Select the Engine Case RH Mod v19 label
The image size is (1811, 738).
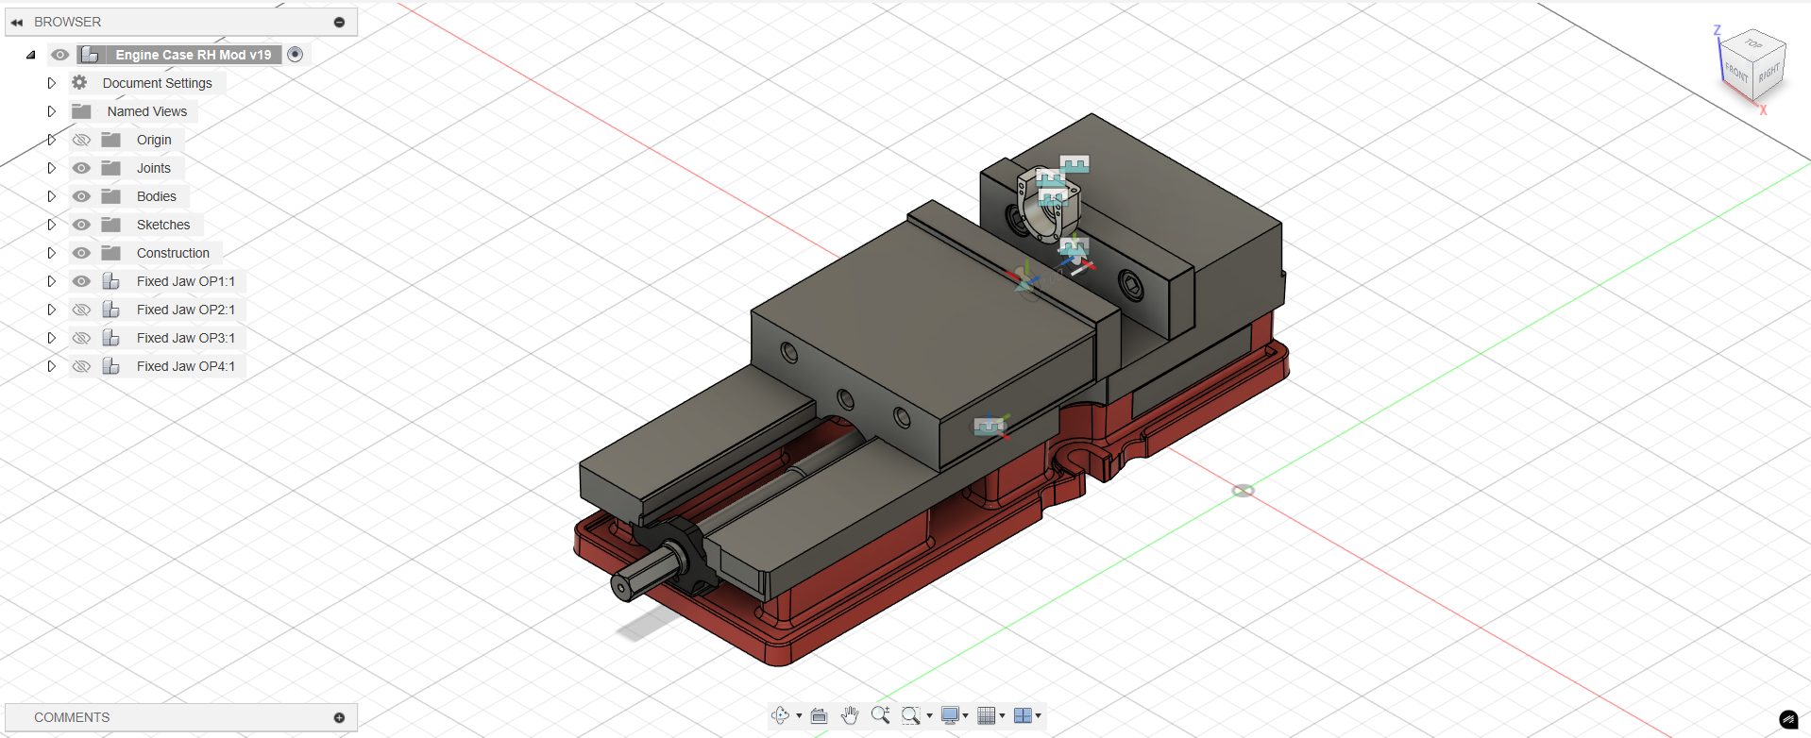coord(194,55)
